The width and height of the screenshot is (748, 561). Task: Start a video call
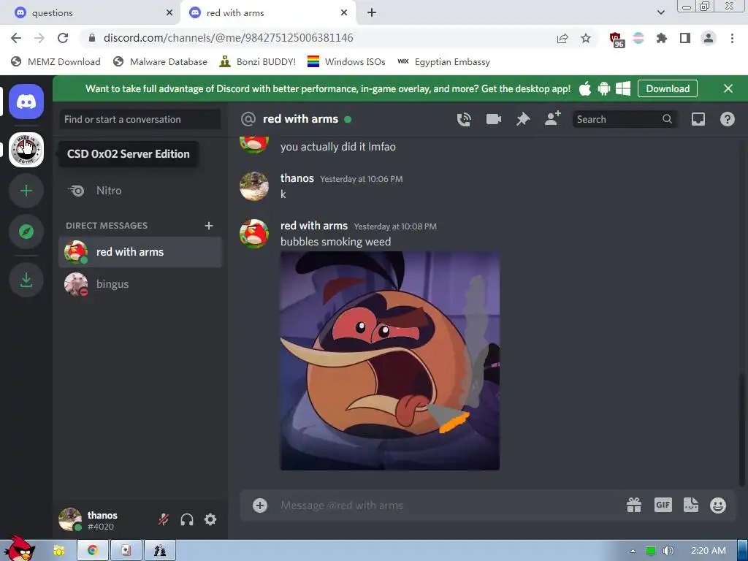click(x=493, y=119)
